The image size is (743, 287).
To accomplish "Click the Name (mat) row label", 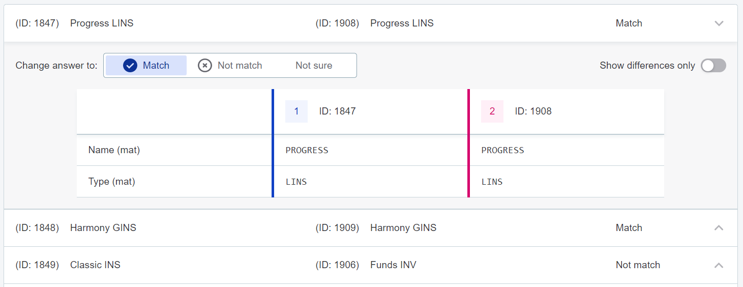I will (x=114, y=150).
